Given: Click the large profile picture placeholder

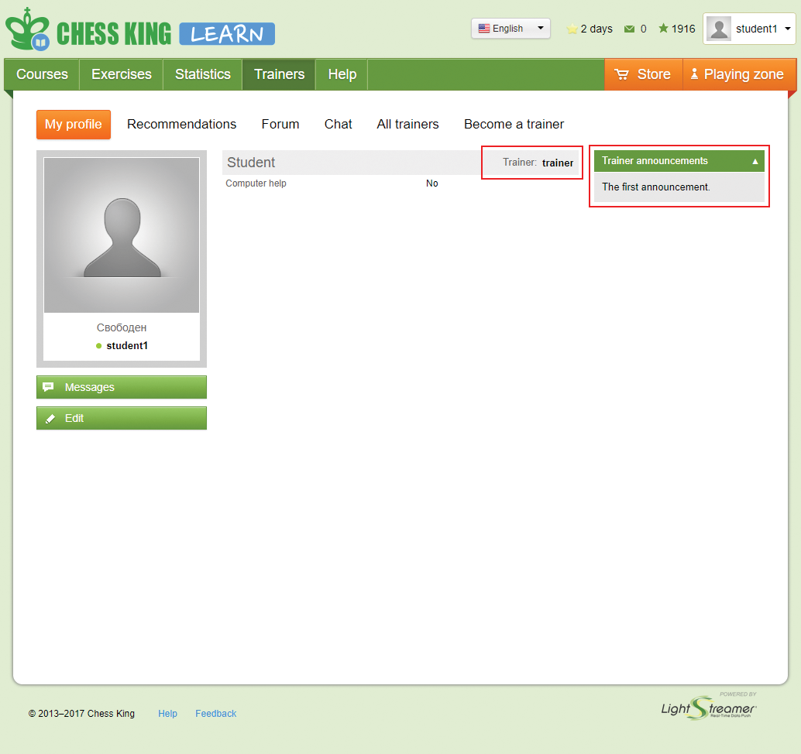Looking at the screenshot, I should click(122, 235).
